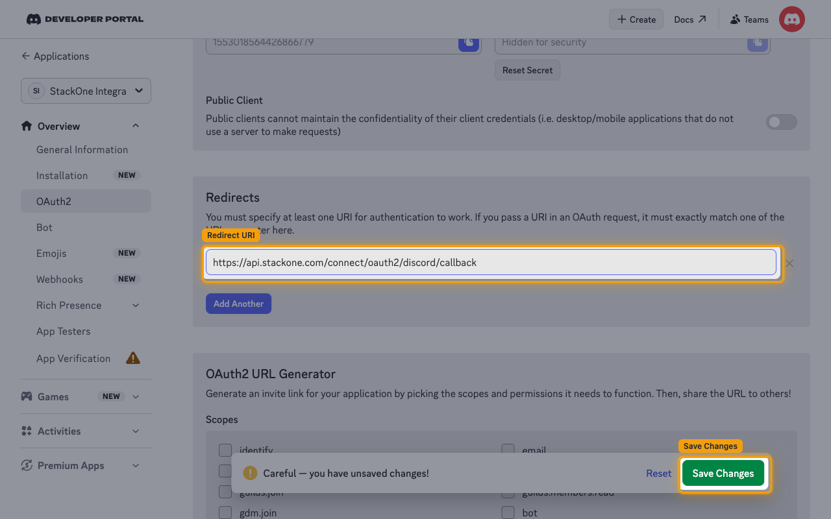Expand the Games section chevron
Image resolution: width=831 pixels, height=519 pixels.
click(x=136, y=396)
